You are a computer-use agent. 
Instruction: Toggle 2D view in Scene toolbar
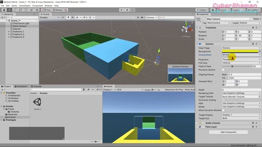click(x=63, y=18)
